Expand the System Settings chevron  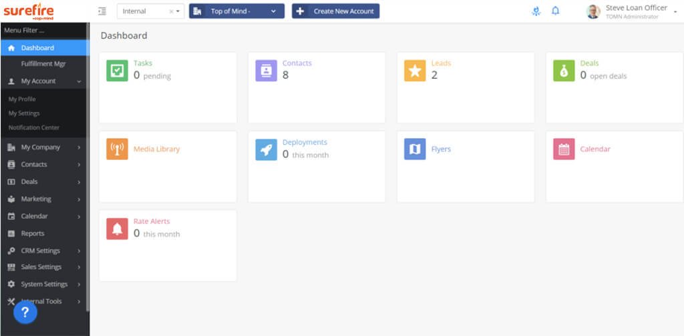79,285
